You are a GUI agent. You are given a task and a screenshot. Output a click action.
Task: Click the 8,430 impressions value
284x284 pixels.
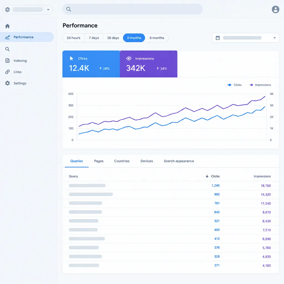(267, 221)
